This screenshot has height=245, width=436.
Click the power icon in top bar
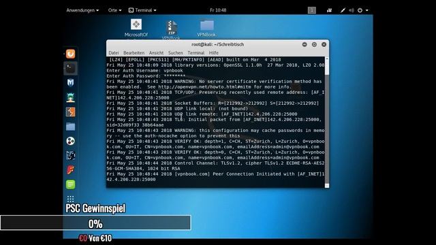click(360, 10)
